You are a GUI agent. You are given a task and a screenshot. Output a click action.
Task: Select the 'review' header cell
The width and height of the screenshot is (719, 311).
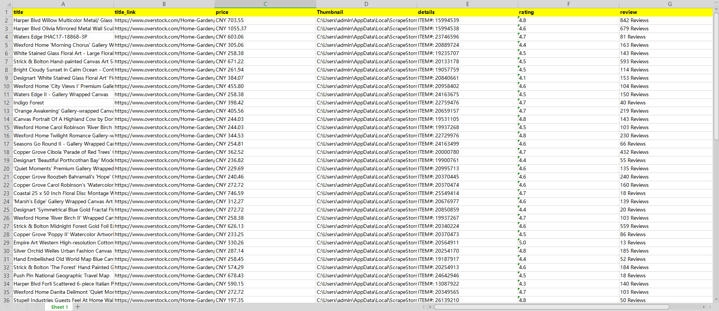[666, 12]
